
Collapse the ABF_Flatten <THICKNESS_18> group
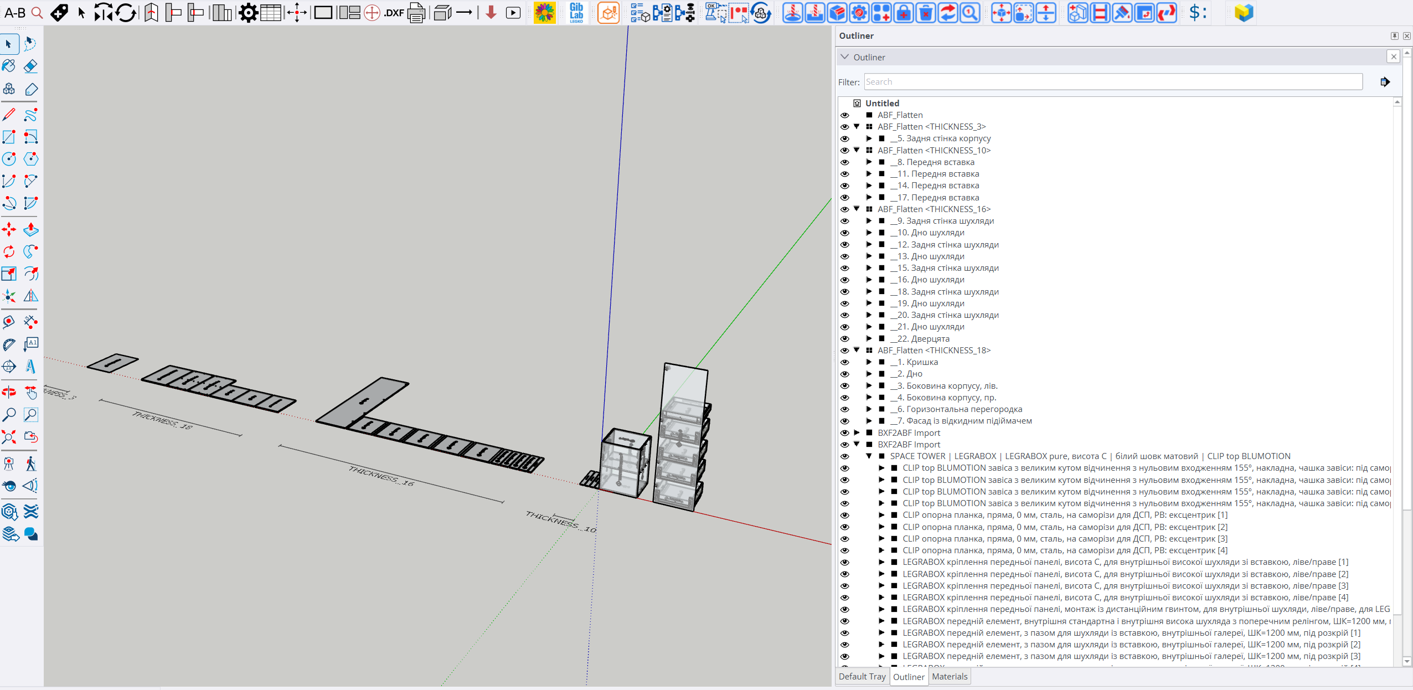click(856, 350)
